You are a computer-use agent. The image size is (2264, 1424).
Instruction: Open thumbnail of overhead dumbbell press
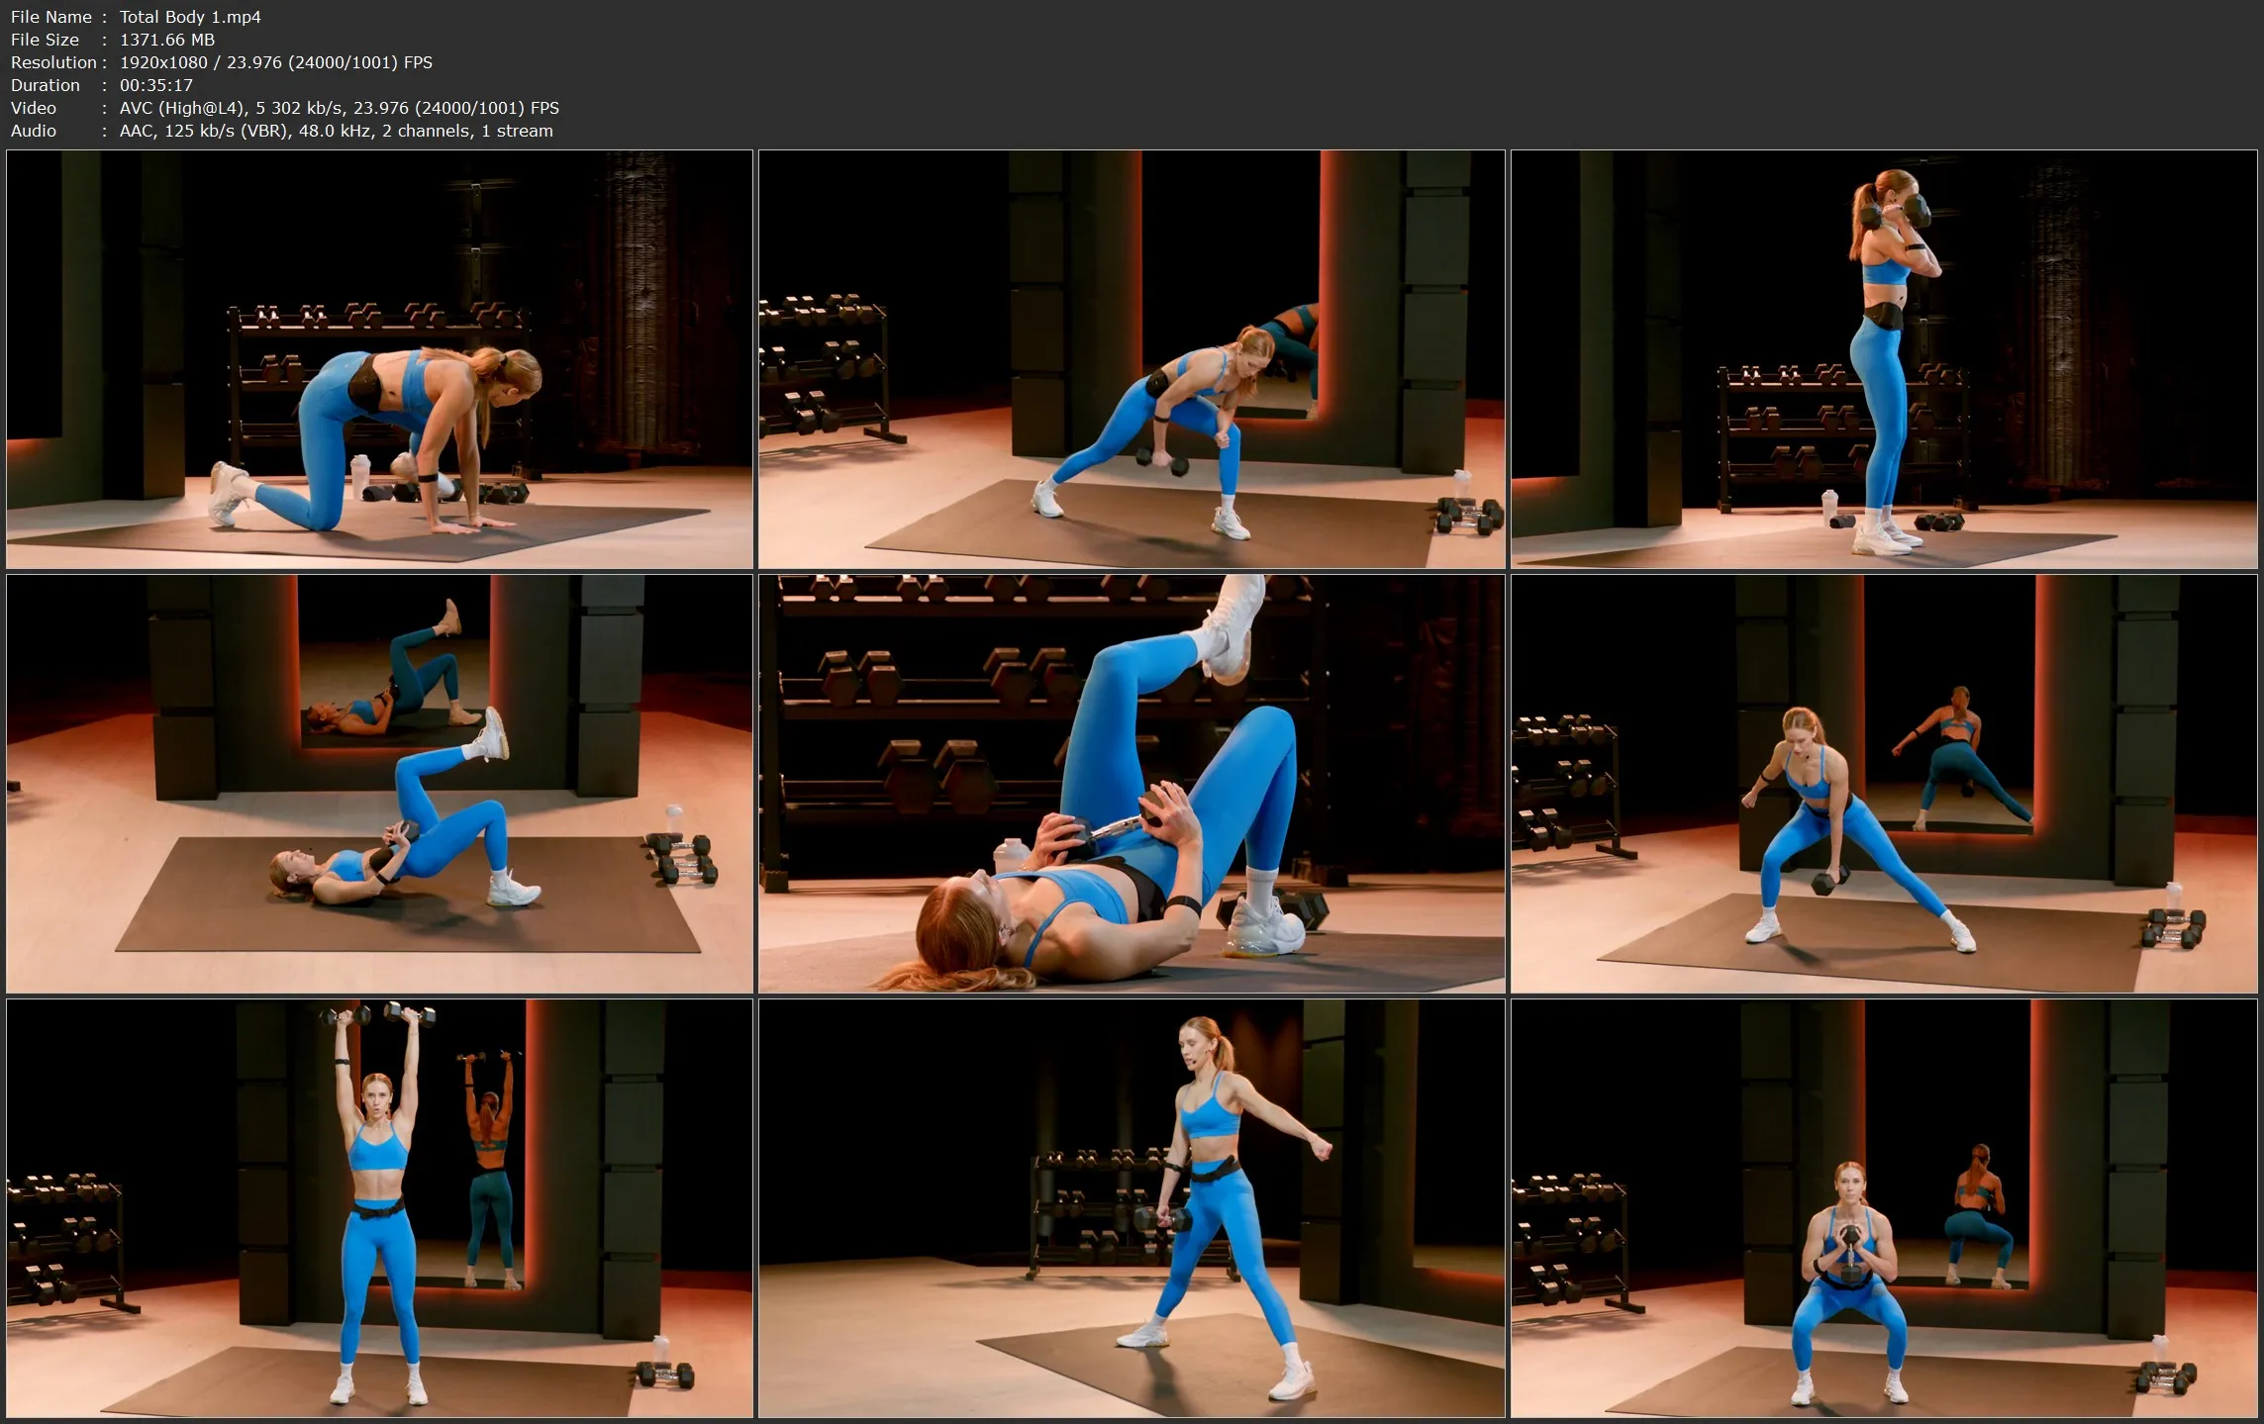(x=380, y=1208)
